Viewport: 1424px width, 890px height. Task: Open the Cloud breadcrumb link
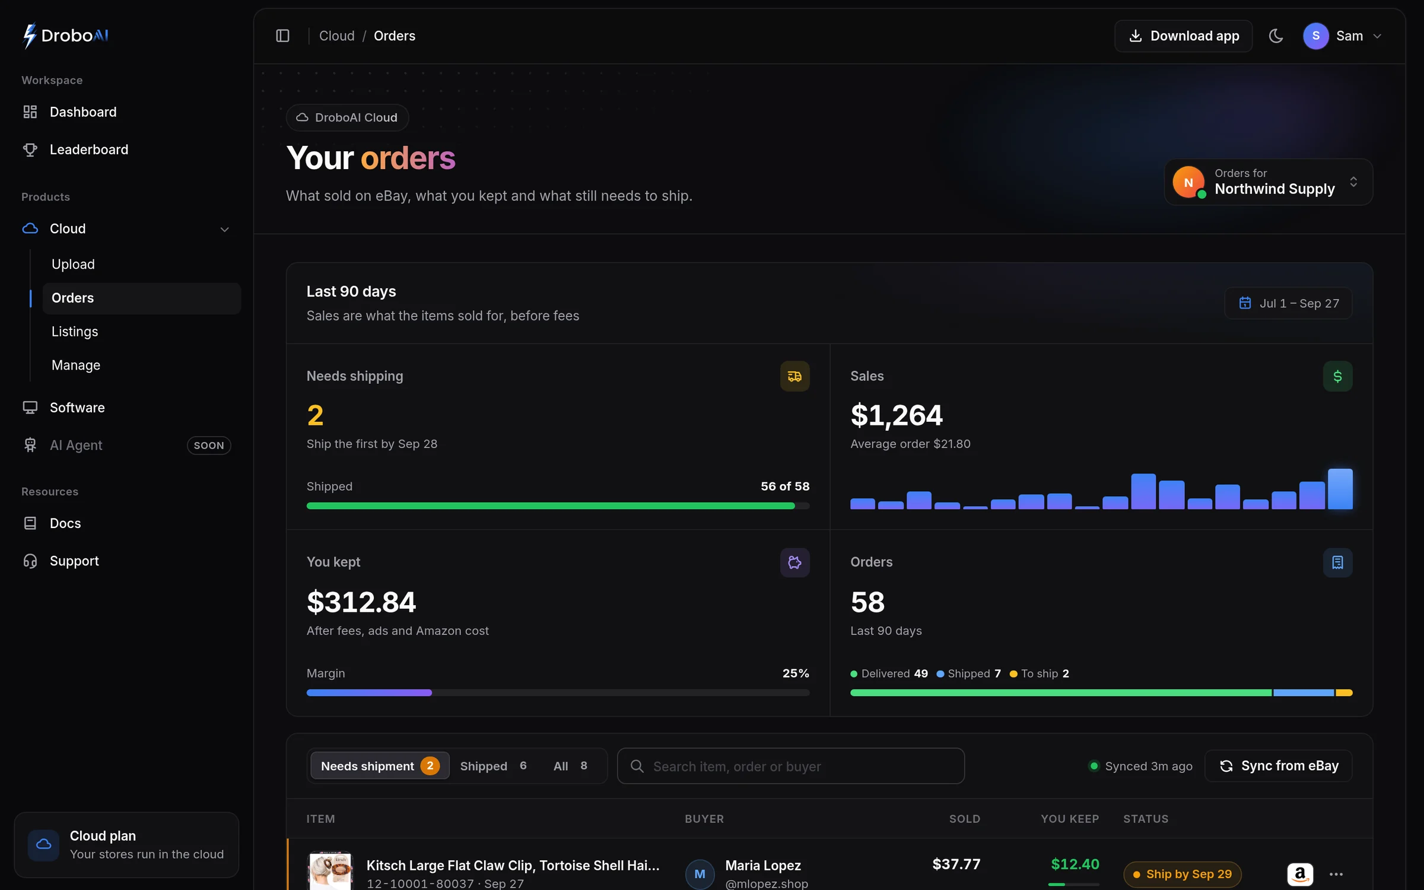point(336,36)
